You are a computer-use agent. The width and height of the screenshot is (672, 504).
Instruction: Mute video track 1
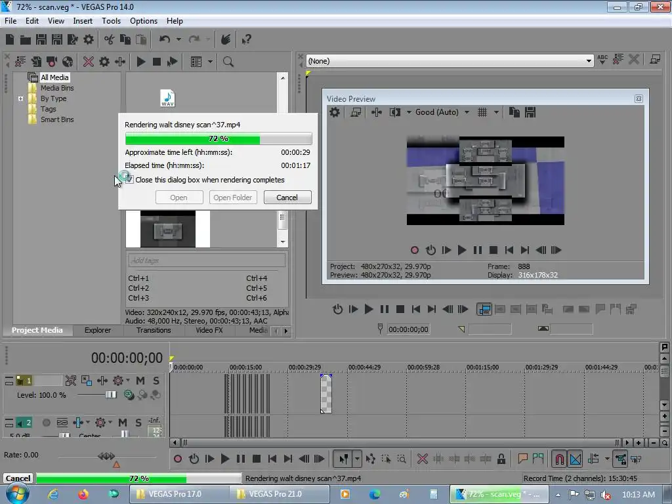point(140,381)
